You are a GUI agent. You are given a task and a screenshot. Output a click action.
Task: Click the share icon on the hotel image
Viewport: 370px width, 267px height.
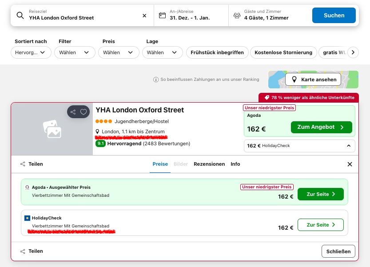point(73,112)
